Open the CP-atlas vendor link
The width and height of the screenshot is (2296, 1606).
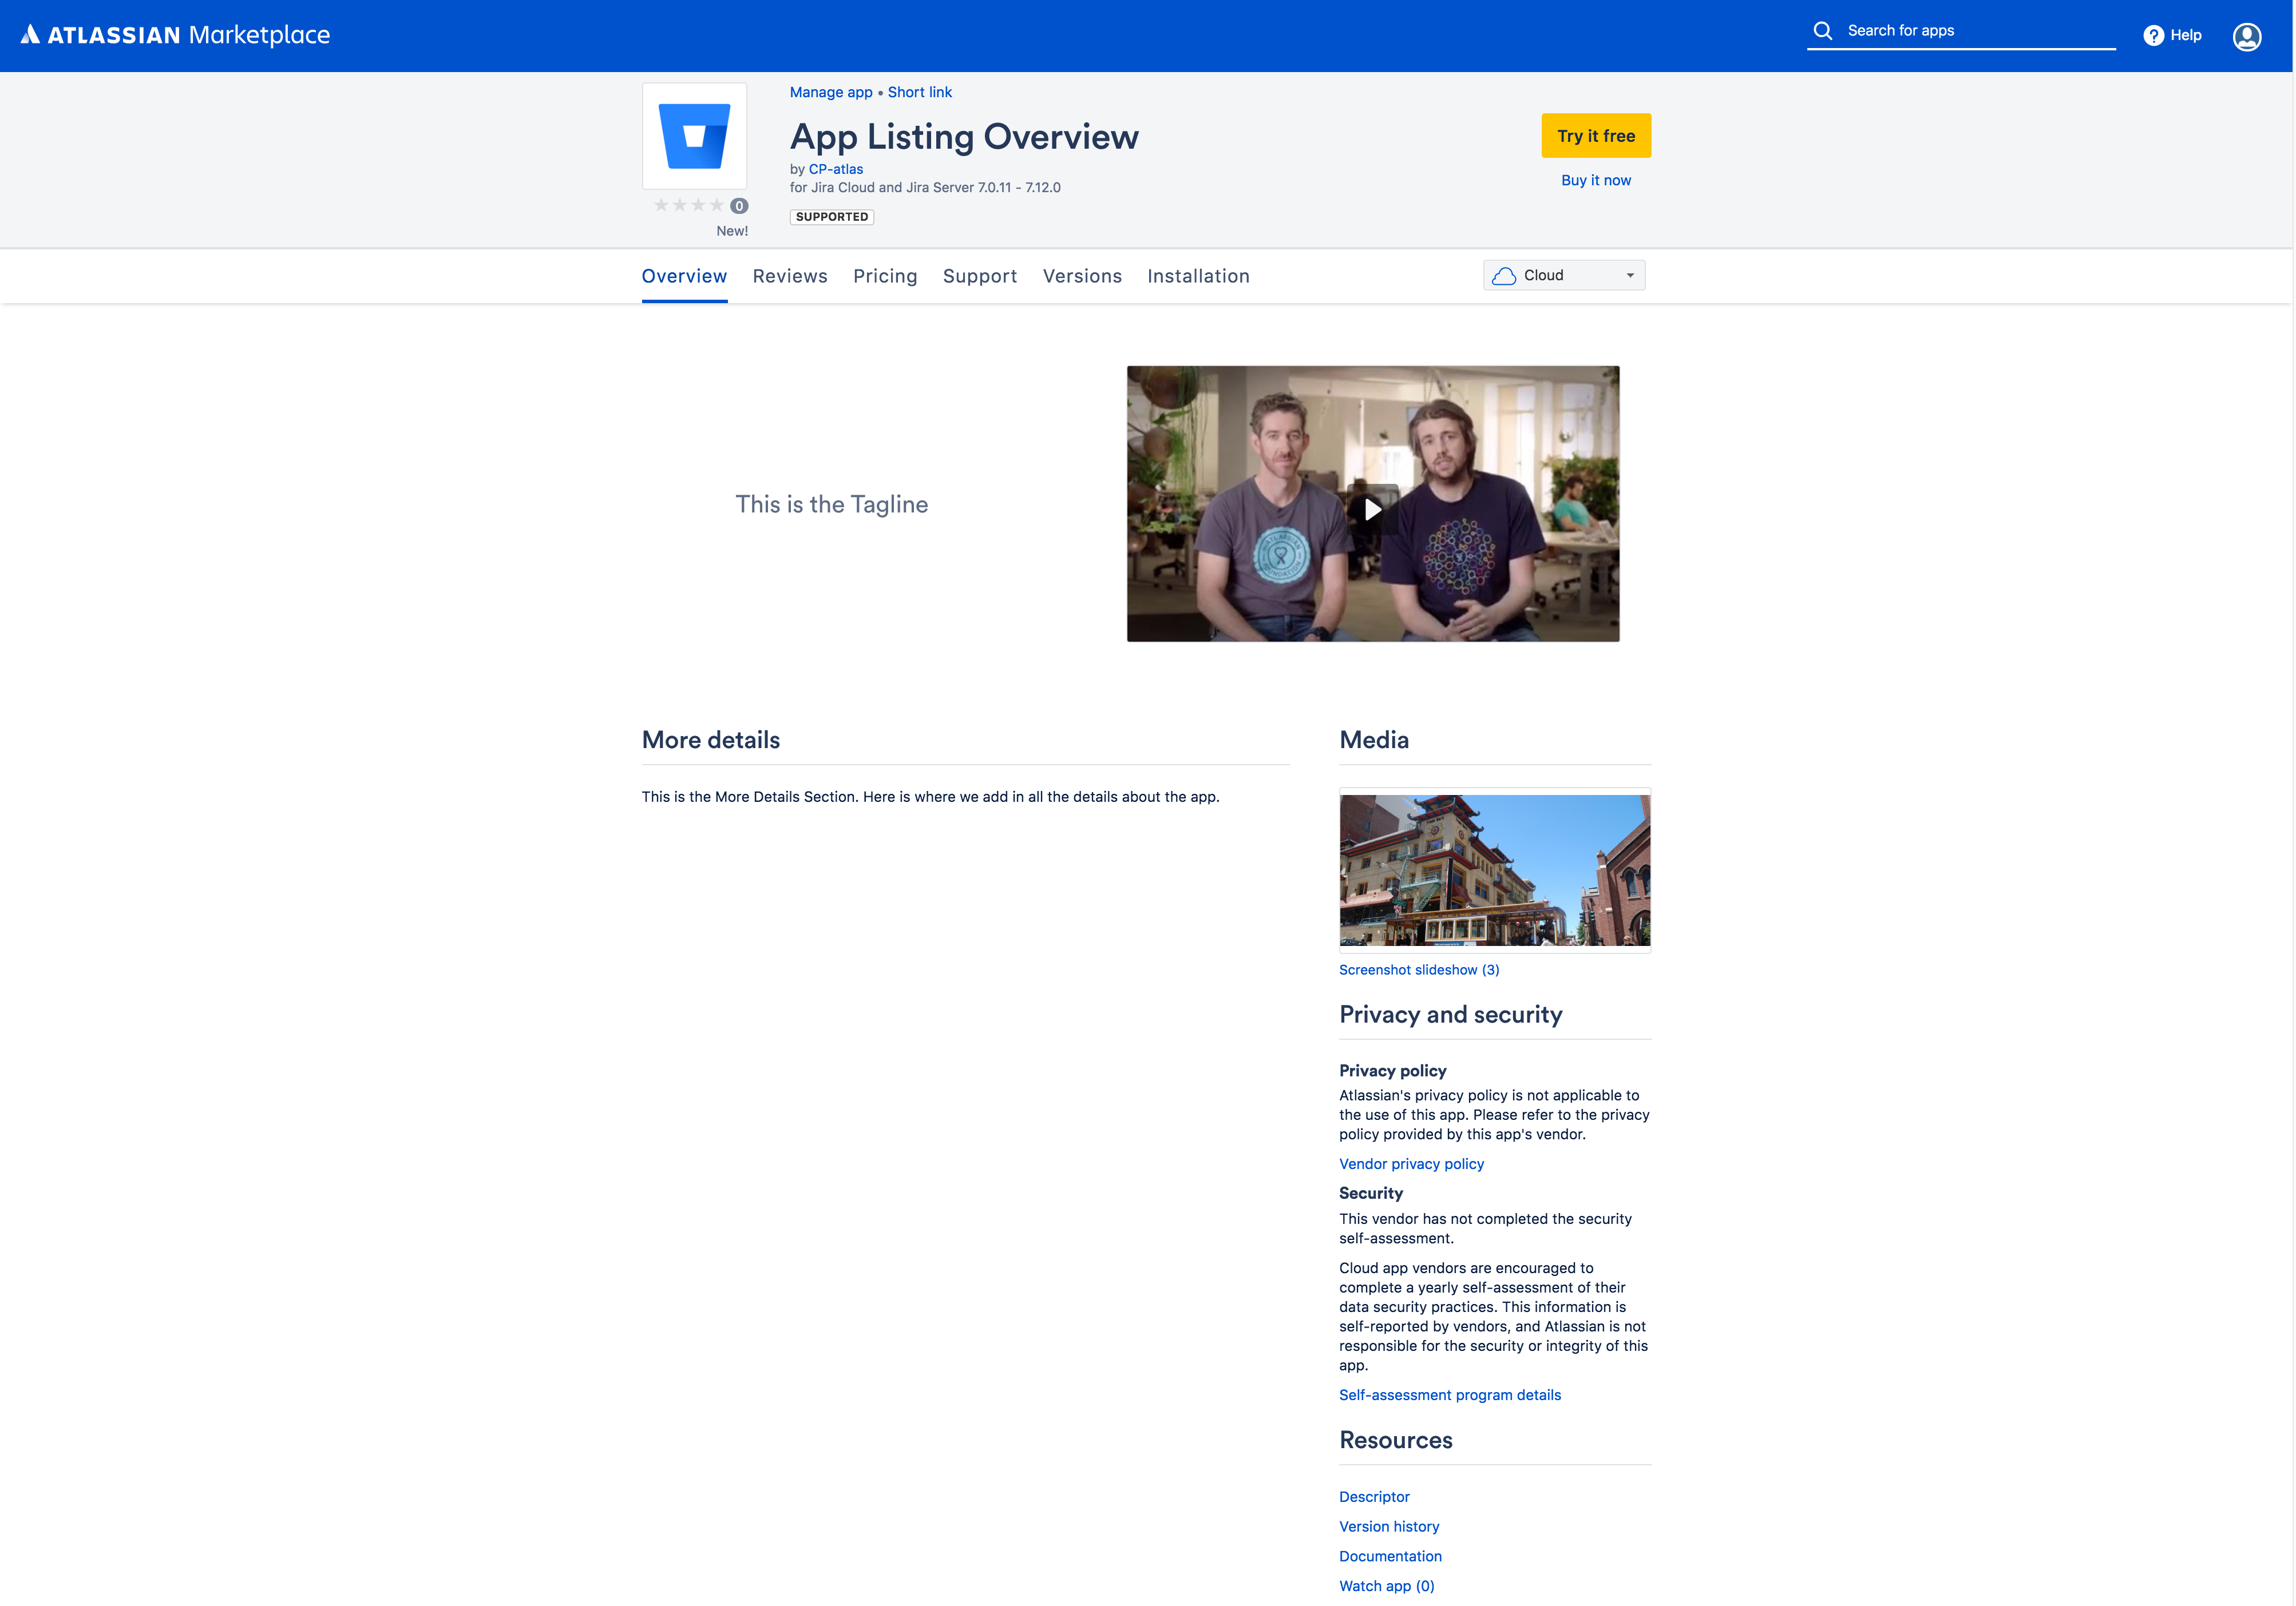tap(835, 169)
